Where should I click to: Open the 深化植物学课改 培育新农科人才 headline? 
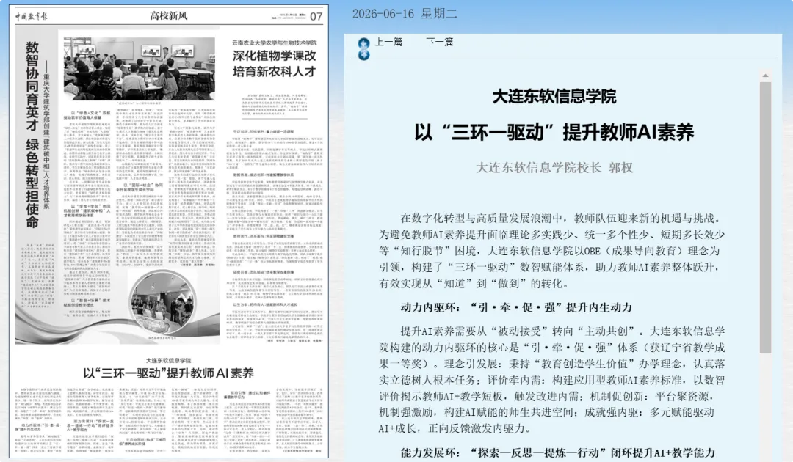pyautogui.click(x=274, y=64)
